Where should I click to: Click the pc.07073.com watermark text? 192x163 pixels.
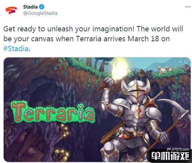178,149
